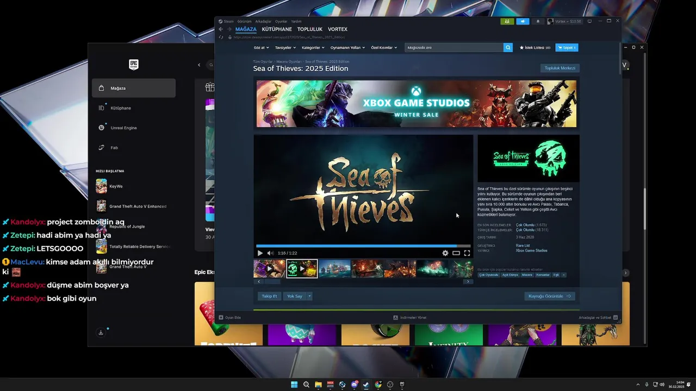Open volume control in system tray

point(662,384)
